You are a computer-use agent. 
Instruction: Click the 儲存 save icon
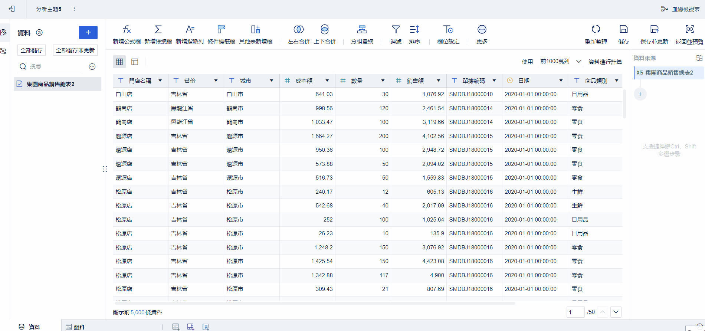click(x=624, y=29)
